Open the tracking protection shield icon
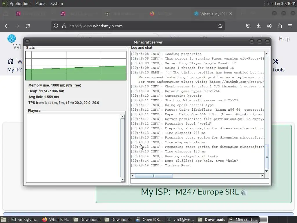This screenshot has width=297, height=223. point(56,26)
